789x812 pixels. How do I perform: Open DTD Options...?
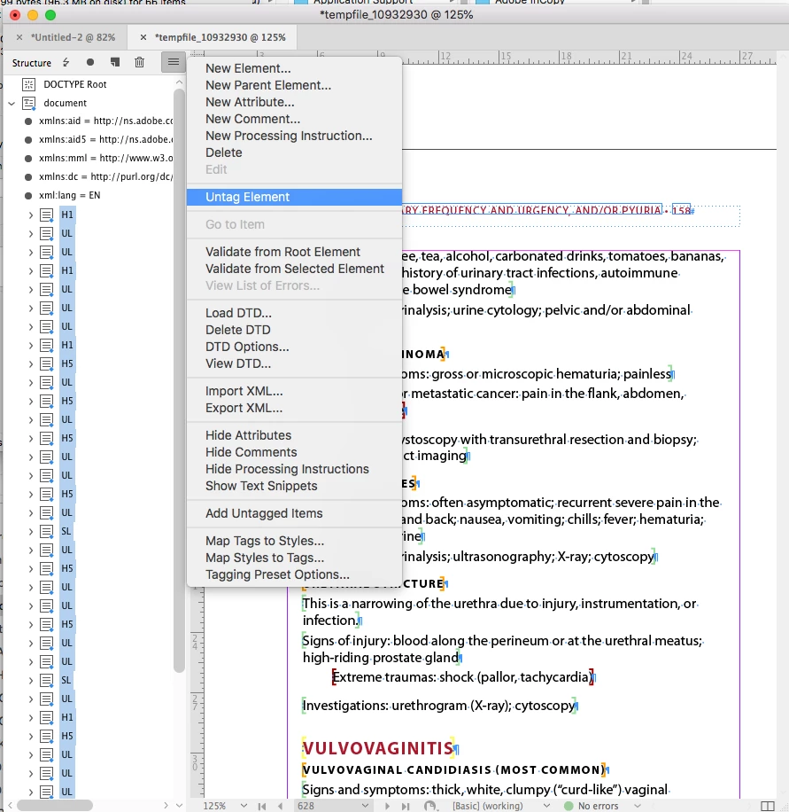coord(247,347)
